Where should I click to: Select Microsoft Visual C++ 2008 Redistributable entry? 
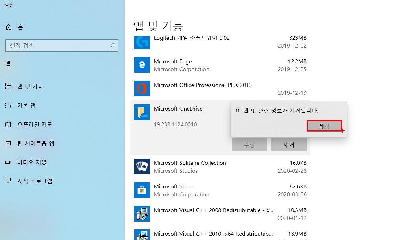213,210
